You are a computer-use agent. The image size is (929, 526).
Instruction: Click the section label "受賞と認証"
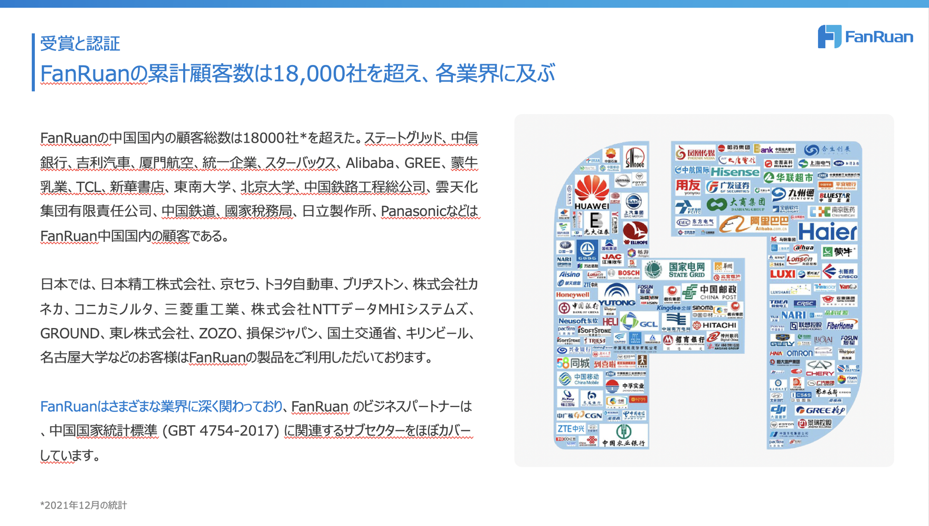(x=80, y=43)
